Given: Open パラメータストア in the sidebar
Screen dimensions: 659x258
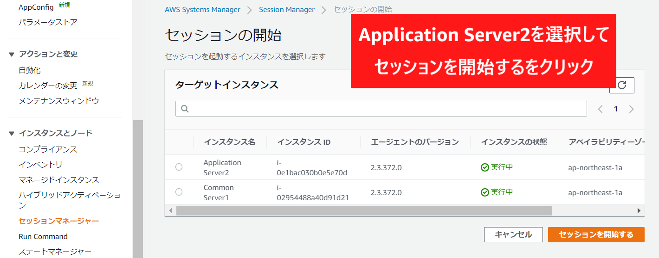Looking at the screenshot, I should coord(48,22).
